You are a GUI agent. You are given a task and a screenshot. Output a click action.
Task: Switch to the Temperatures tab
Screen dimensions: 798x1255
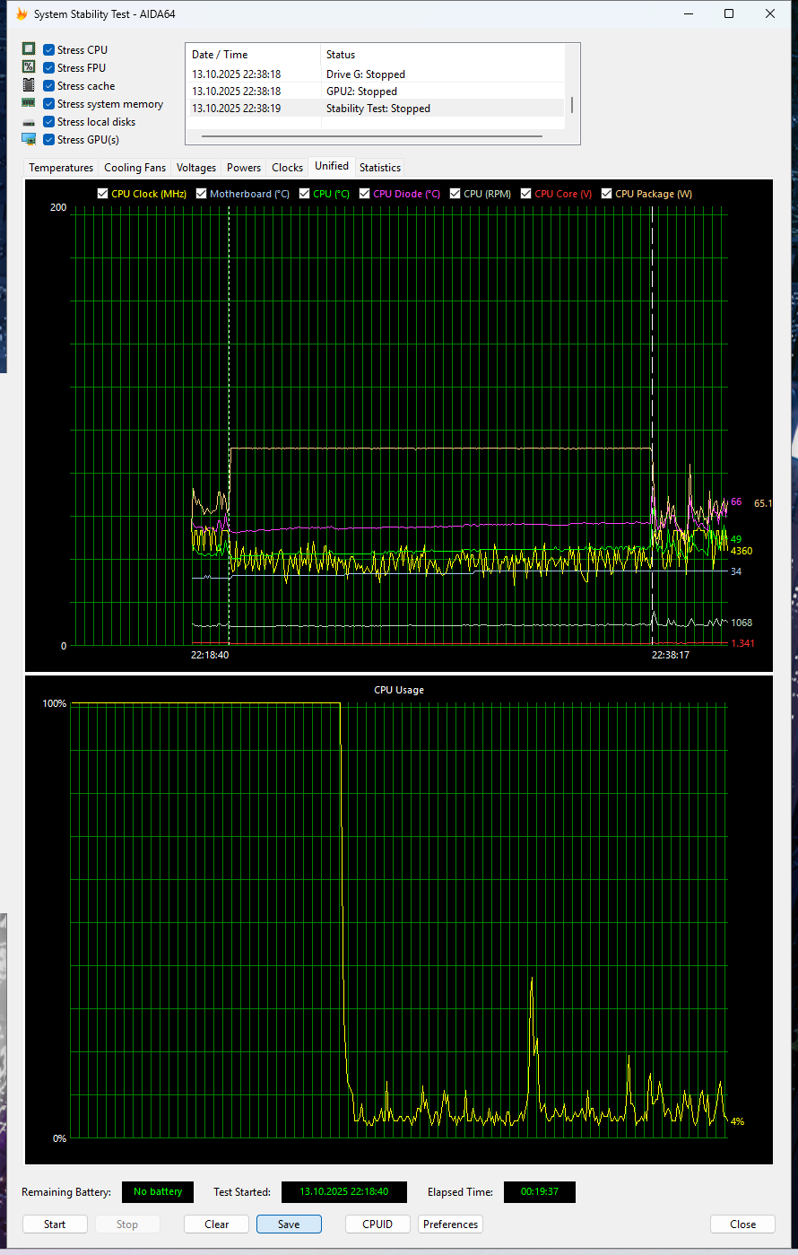coord(60,167)
